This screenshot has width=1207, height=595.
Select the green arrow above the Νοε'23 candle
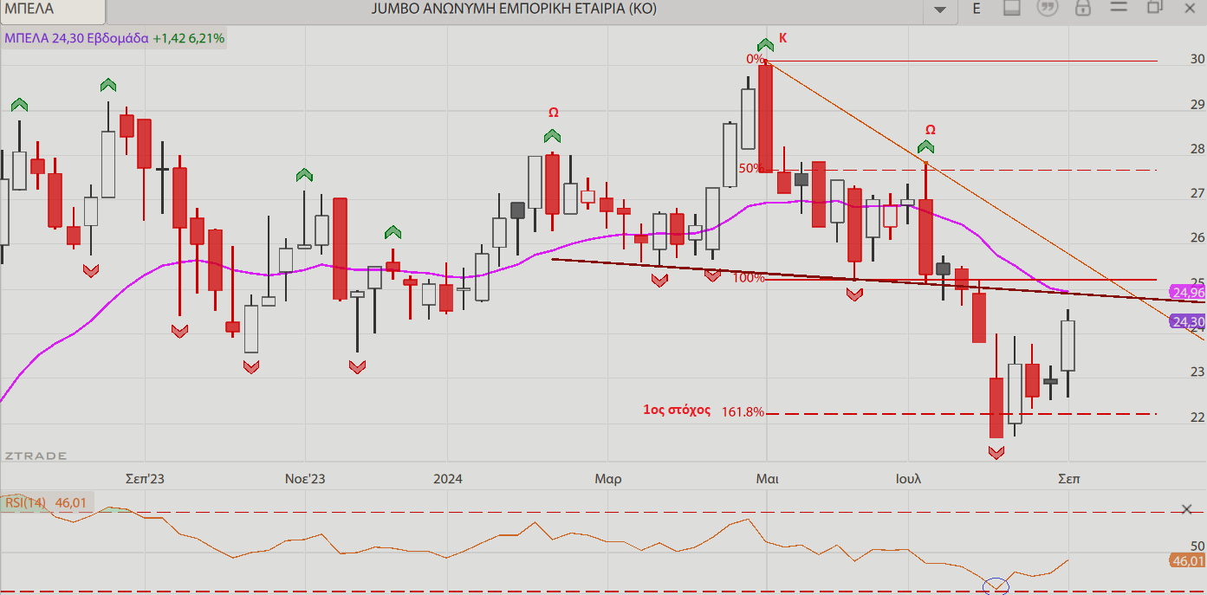coord(304,175)
